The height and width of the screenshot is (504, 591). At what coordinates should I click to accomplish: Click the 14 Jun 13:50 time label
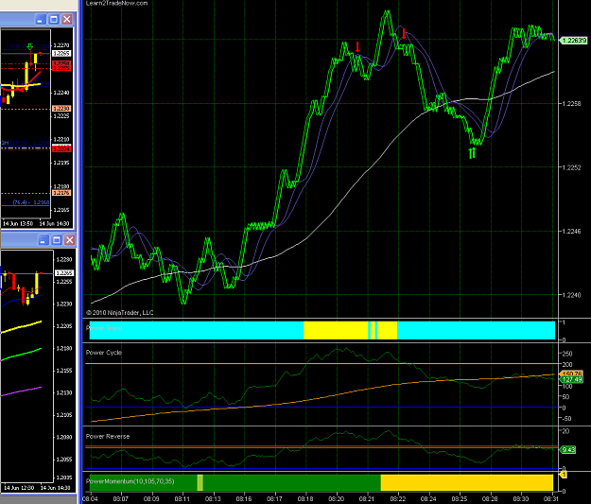point(18,223)
